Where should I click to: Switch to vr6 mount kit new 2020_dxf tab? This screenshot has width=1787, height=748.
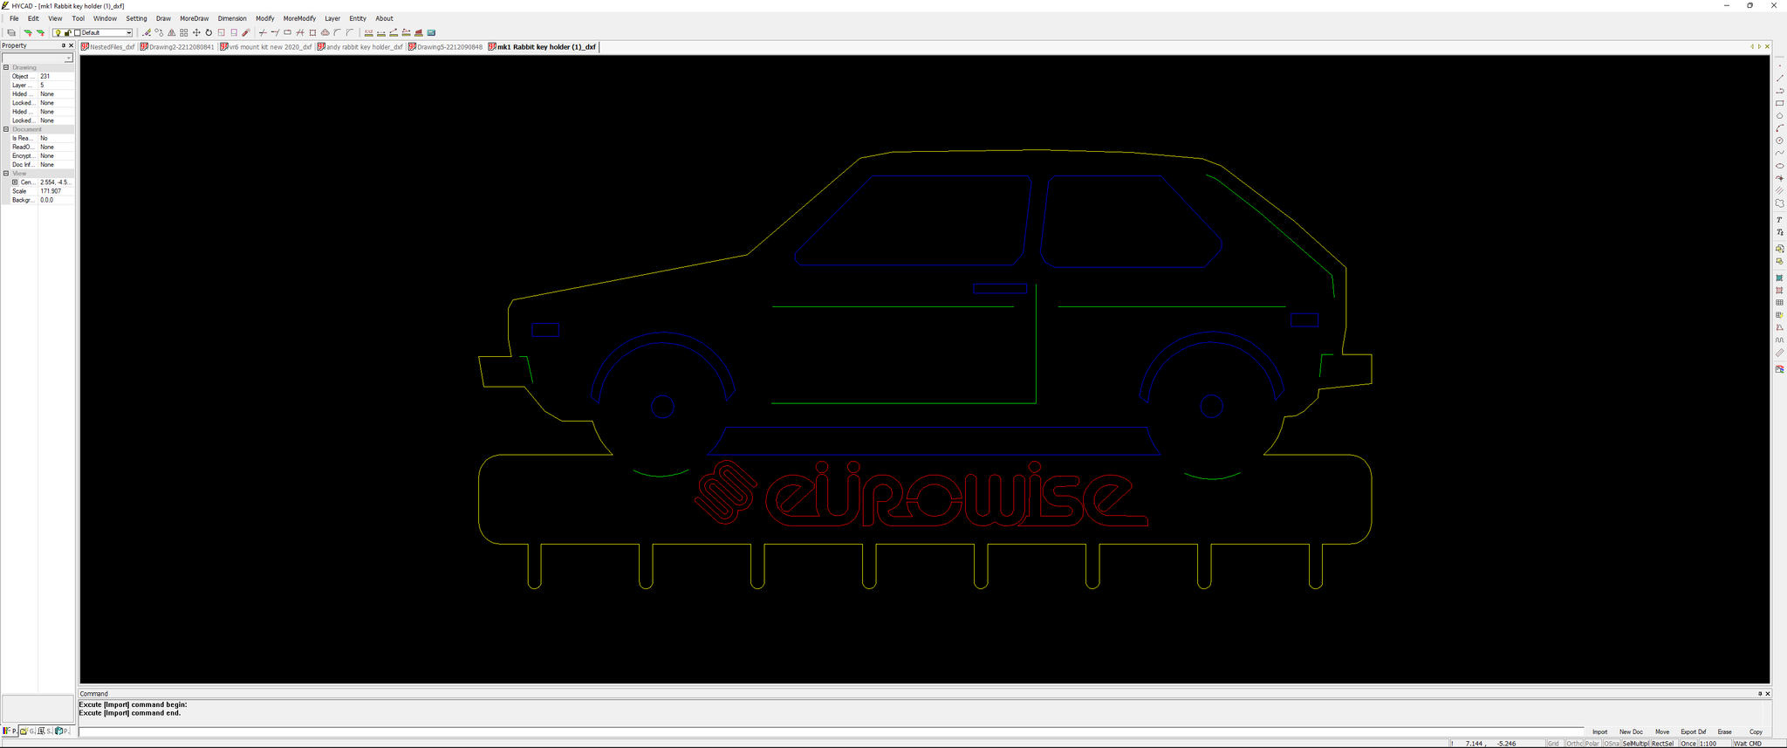pyautogui.click(x=266, y=47)
